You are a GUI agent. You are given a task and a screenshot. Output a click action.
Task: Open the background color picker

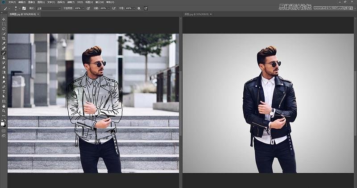(5, 126)
